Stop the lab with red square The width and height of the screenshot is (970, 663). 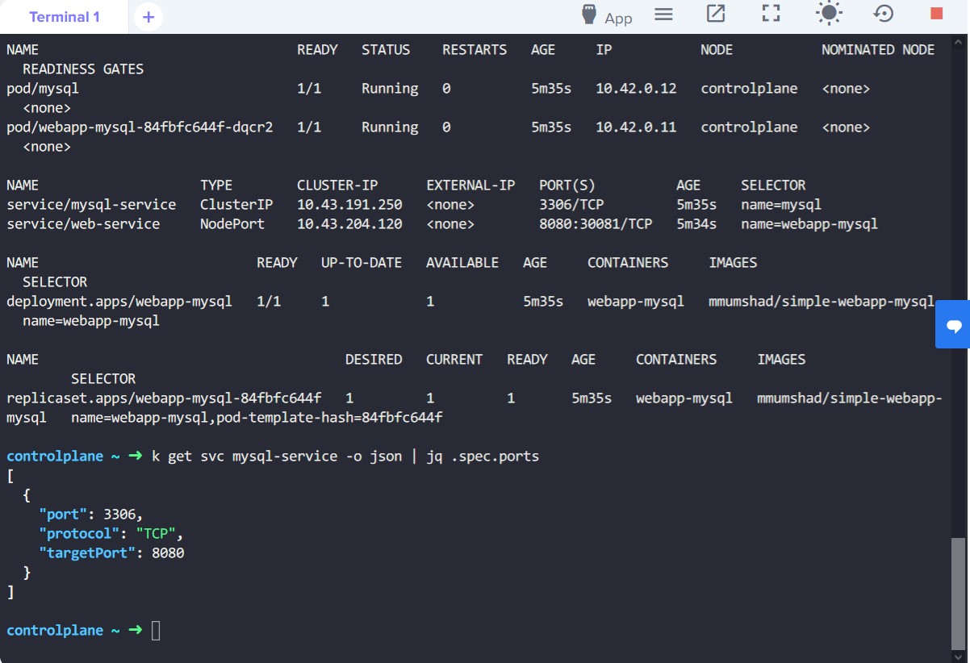click(936, 14)
